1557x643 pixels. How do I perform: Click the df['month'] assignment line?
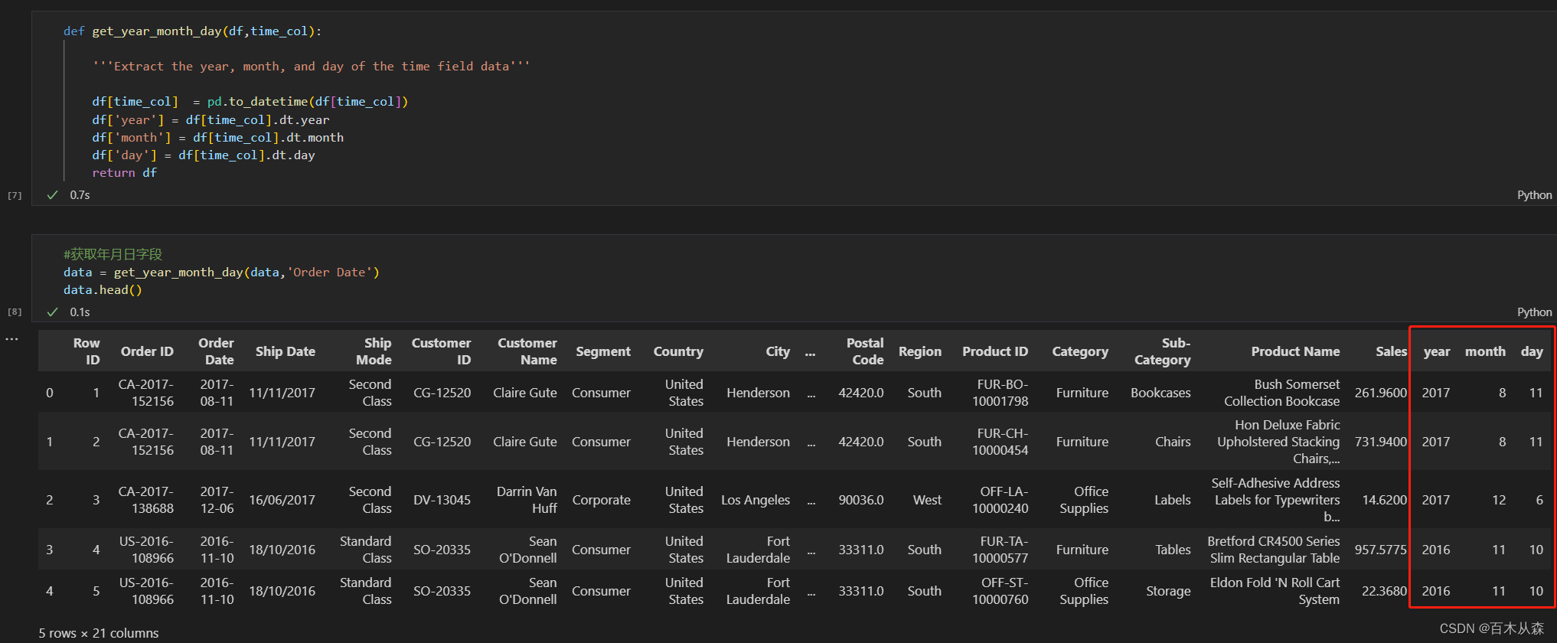pyautogui.click(x=217, y=138)
